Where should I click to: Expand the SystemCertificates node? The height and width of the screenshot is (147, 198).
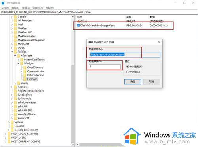click(x=18, y=60)
